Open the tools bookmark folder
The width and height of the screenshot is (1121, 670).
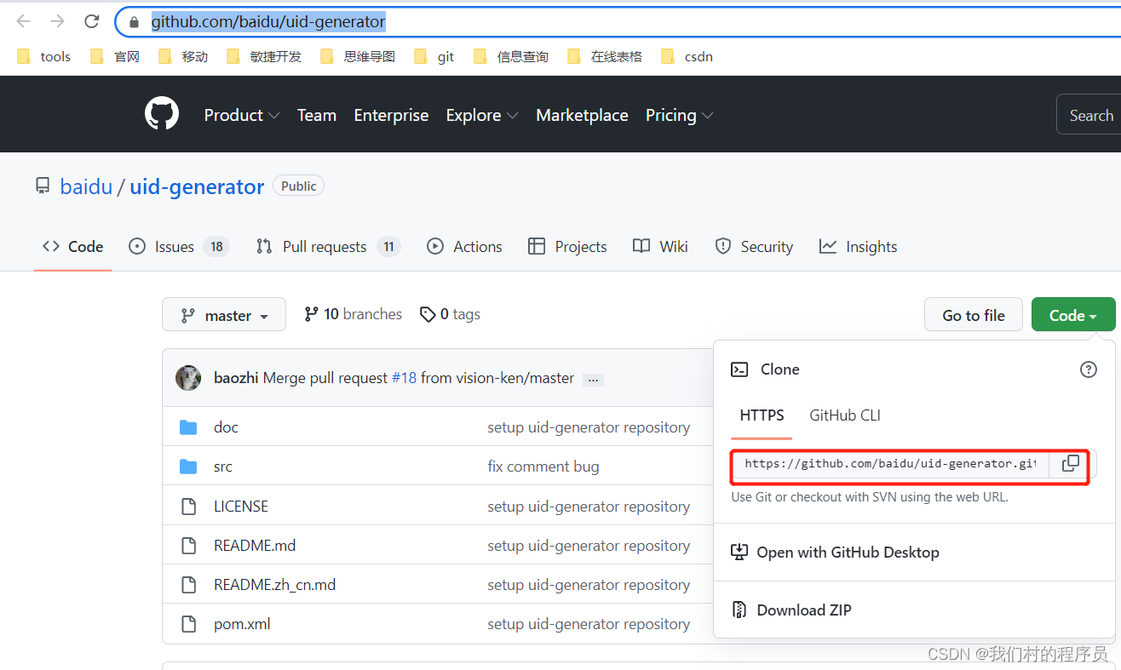tap(43, 56)
